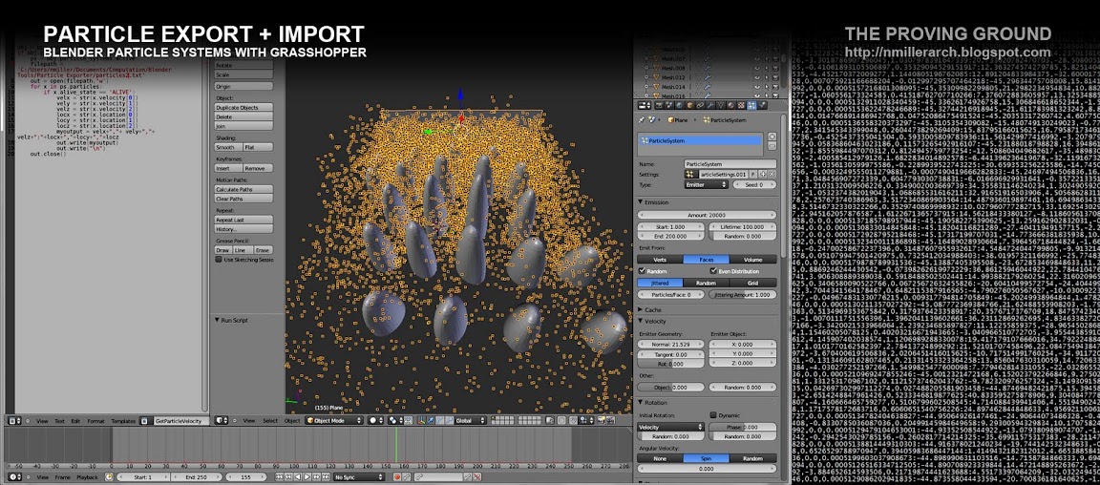Enable the Dynamic rotation checkbox
This screenshot has height=485, width=1100.
[713, 415]
